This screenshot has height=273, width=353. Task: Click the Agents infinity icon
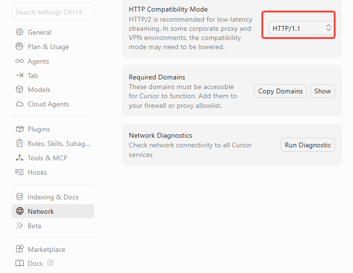click(20, 61)
